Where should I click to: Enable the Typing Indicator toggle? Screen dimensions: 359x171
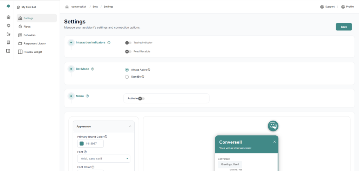(128, 43)
